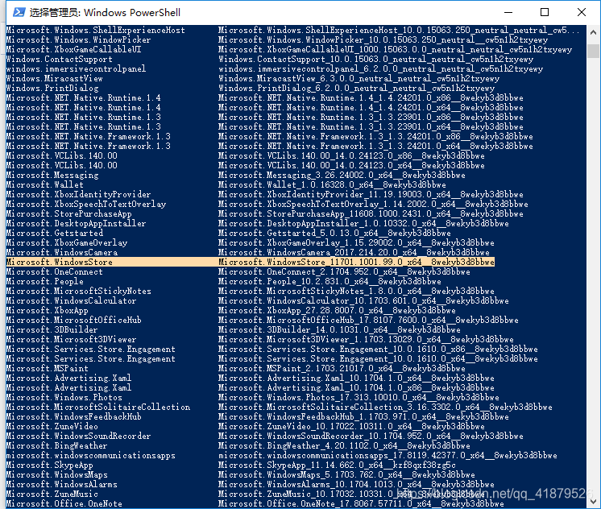Click the PowerShell icon in the title bar

pos(19,12)
